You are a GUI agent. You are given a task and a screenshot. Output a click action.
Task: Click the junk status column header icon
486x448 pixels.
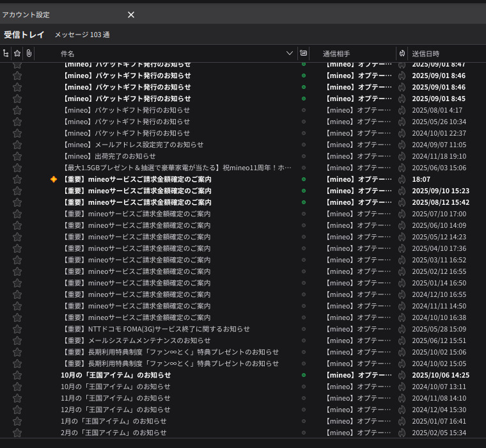402,54
